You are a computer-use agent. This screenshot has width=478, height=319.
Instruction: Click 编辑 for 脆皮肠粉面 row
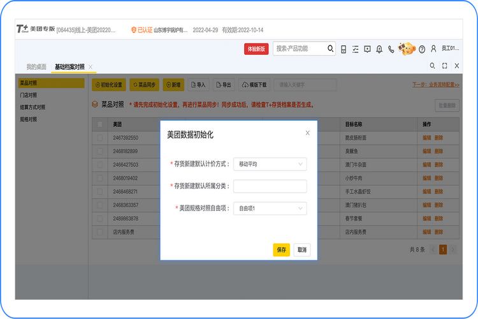[x=427, y=138]
